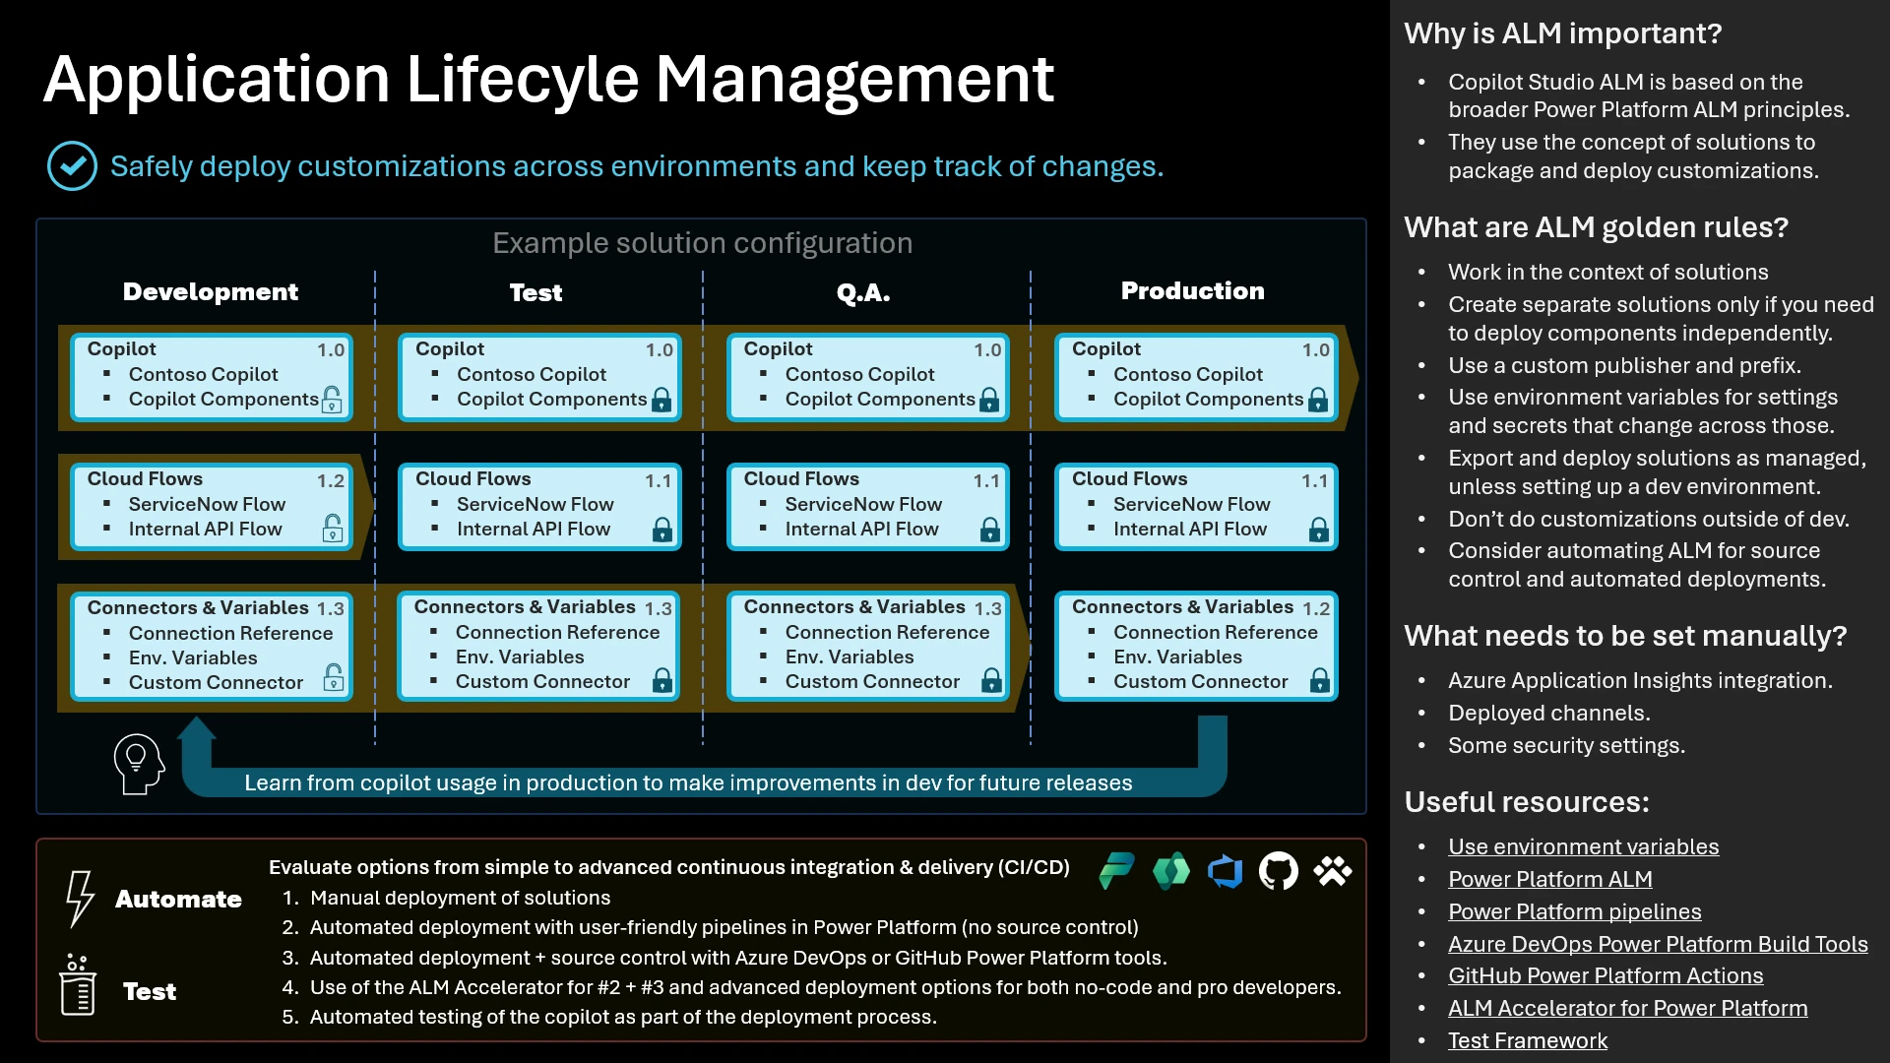
Task: Select the Q.A. column header
Action: click(863, 291)
